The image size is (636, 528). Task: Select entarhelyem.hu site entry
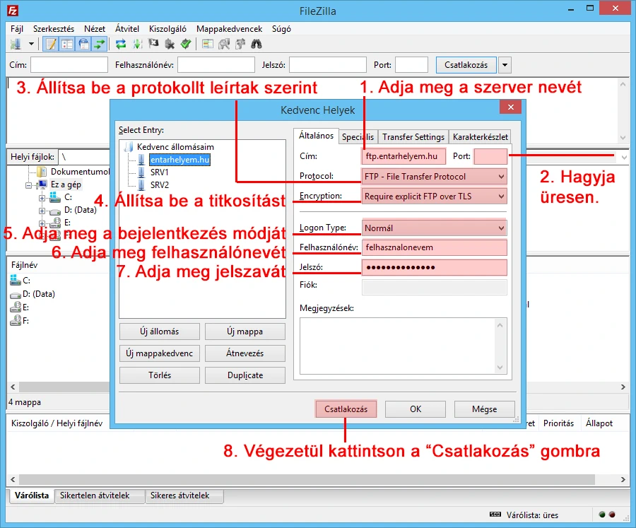coord(179,160)
